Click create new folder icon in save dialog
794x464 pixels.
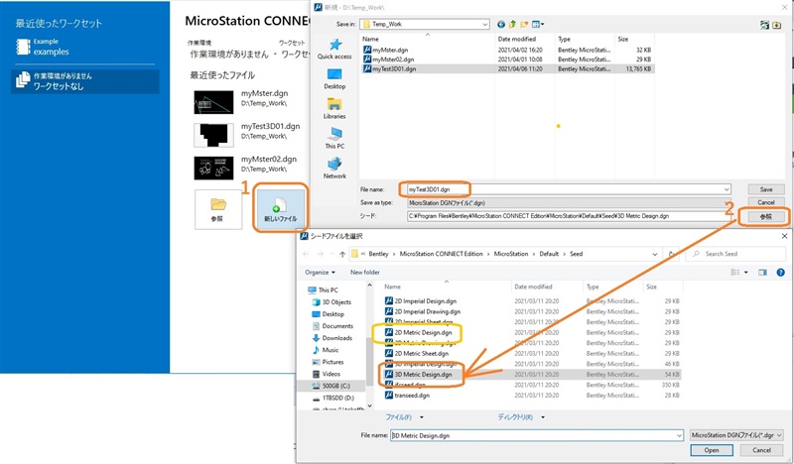pyautogui.click(x=524, y=24)
